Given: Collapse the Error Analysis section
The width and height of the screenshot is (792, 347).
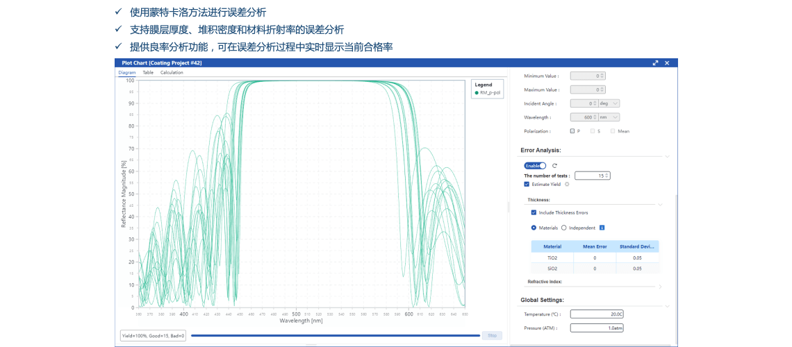Looking at the screenshot, I should coord(667,156).
